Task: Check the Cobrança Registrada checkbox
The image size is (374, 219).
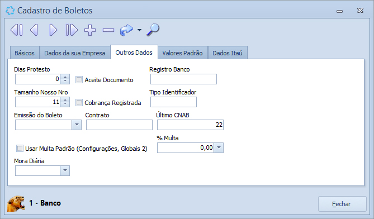Action: tap(79, 102)
